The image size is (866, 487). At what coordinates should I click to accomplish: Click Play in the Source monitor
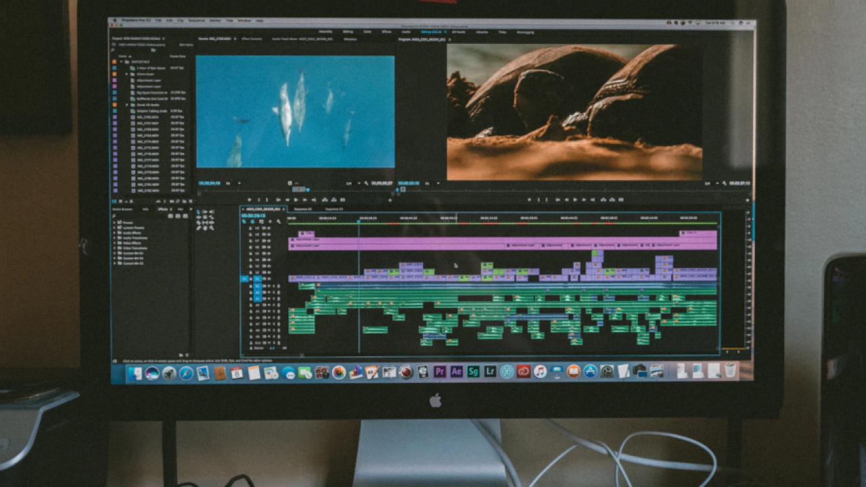coord(296,200)
